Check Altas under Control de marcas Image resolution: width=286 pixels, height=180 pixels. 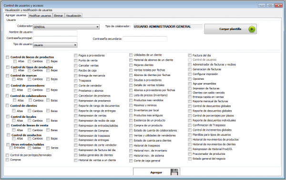pyautogui.click(x=14, y=79)
